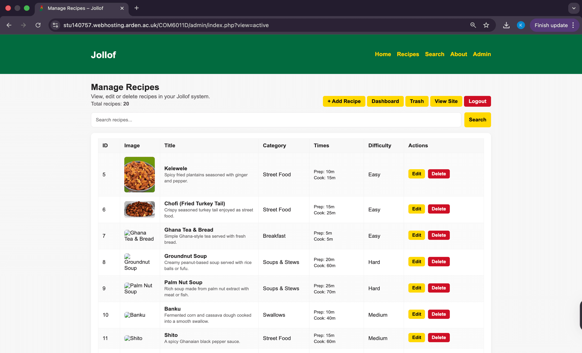Open site information icon in address bar
Image resolution: width=582 pixels, height=353 pixels.
56,25
